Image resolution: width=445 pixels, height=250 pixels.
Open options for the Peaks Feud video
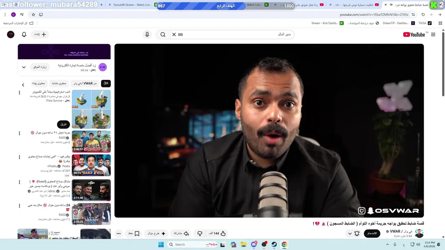tap(19, 157)
